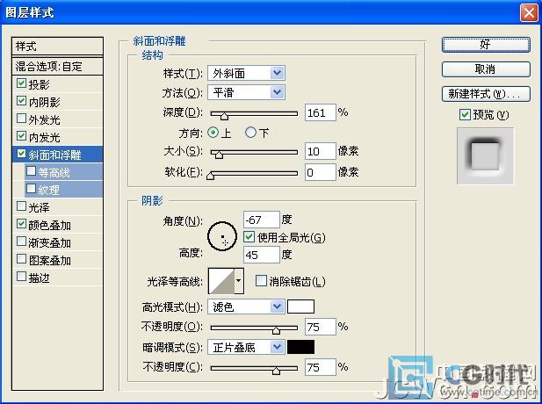Uncheck the 斜面和浮雕 bevel checkbox
542x404 pixels.
point(21,154)
